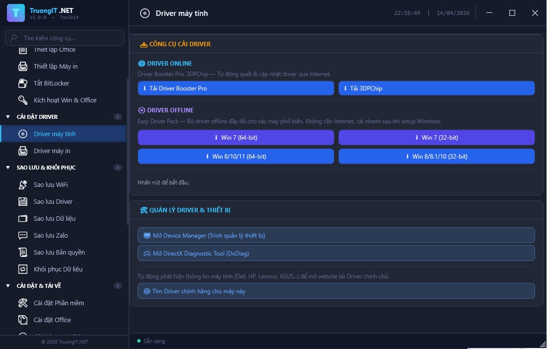Click the Sao lưu Driver disk icon

(23, 201)
